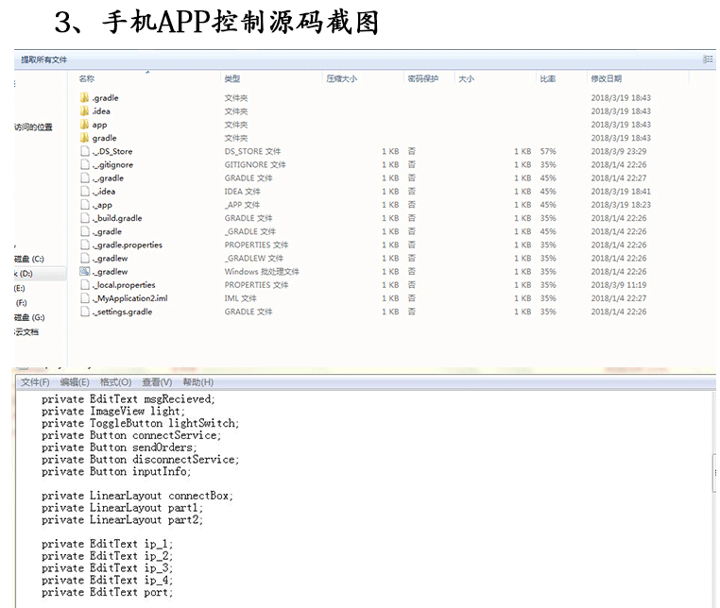The width and height of the screenshot is (720, 608).
Task: Open the 帮助(H) menu
Action: click(197, 382)
